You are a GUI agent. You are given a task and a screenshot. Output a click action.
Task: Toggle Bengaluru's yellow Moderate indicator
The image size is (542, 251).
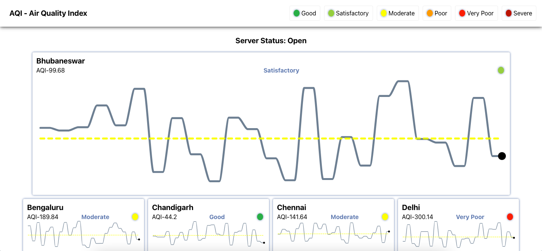point(135,217)
